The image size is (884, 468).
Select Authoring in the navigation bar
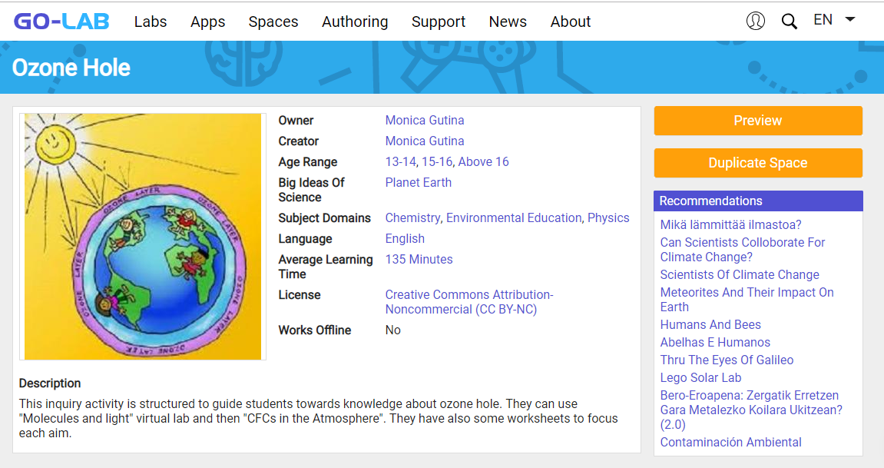pos(355,22)
